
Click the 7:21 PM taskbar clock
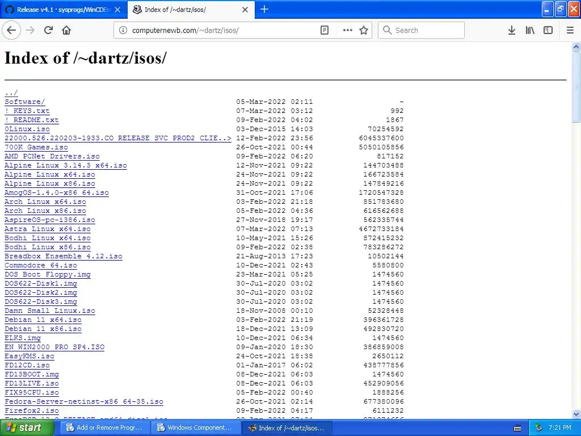pos(560,427)
